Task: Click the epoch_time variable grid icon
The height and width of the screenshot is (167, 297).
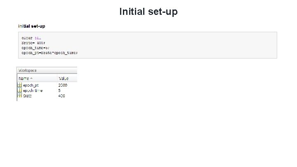Action: click(19, 90)
